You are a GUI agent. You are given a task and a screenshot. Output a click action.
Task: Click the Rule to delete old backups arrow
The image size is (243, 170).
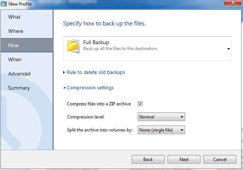[x=64, y=72]
